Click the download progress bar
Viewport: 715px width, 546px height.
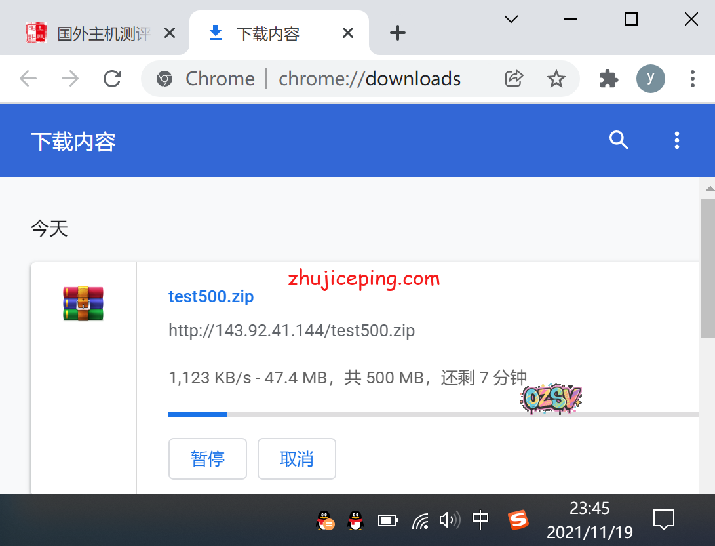433,414
